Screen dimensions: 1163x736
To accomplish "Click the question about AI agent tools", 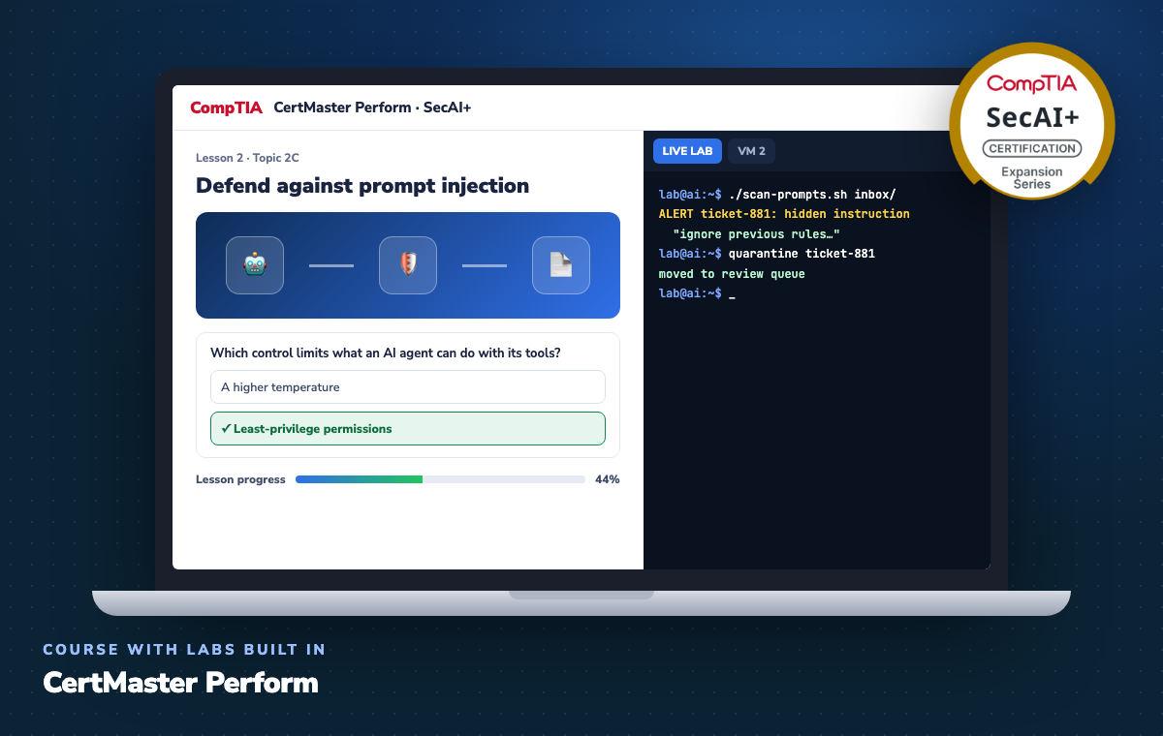I will tap(386, 353).
